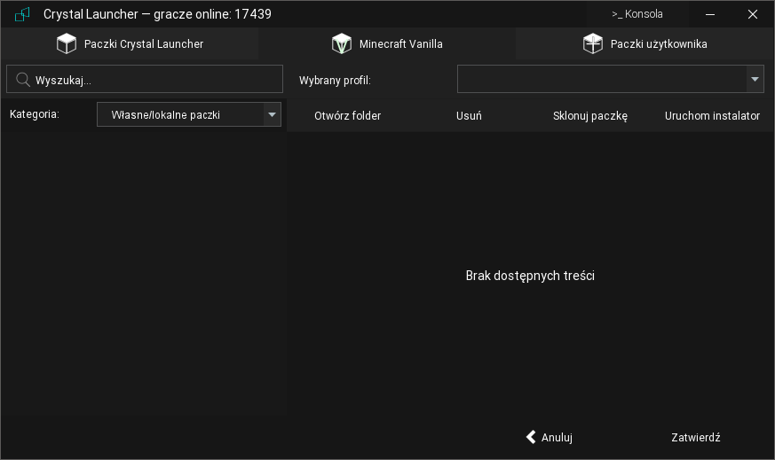Confirm with the Zatwierdź button
This screenshot has width=775, height=460.
(695, 437)
